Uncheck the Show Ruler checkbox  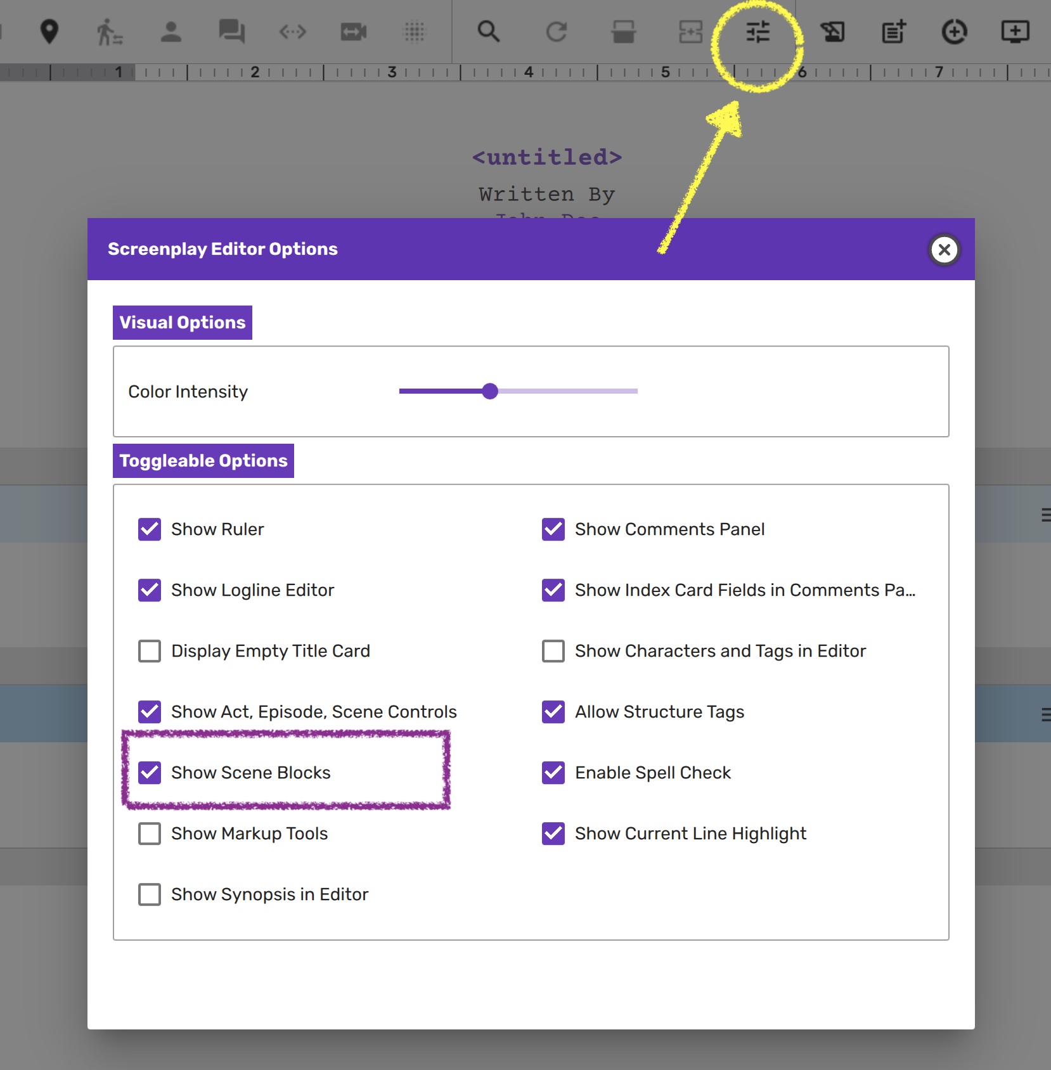[150, 529]
